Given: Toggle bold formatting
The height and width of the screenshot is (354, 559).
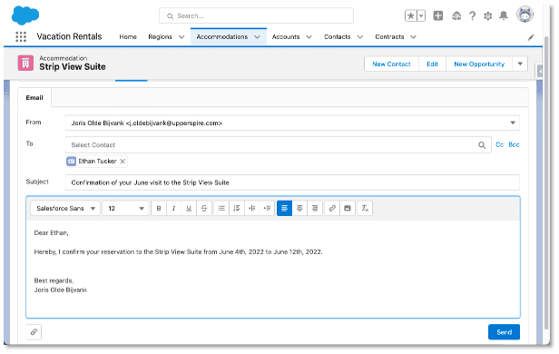Looking at the screenshot, I should (x=159, y=208).
